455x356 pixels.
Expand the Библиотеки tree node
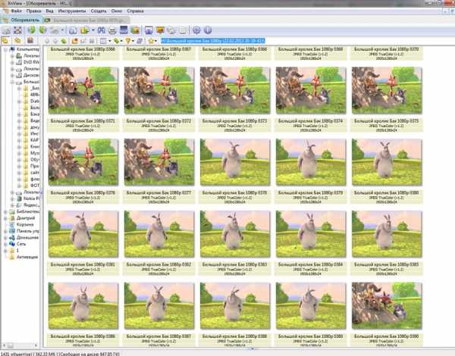pyautogui.click(x=5, y=211)
